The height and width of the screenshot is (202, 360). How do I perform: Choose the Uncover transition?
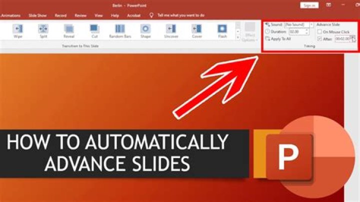pyautogui.click(x=171, y=31)
